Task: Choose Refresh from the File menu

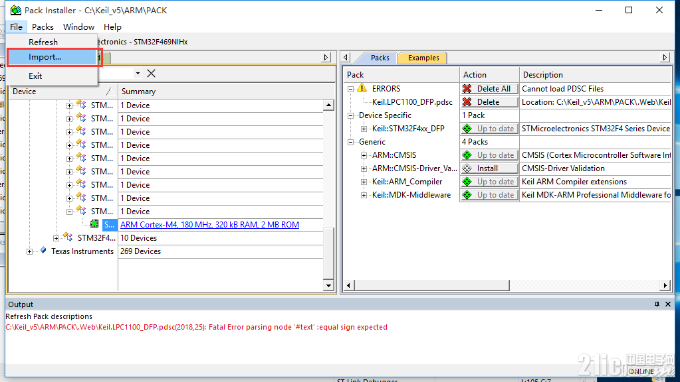Action: (52, 42)
